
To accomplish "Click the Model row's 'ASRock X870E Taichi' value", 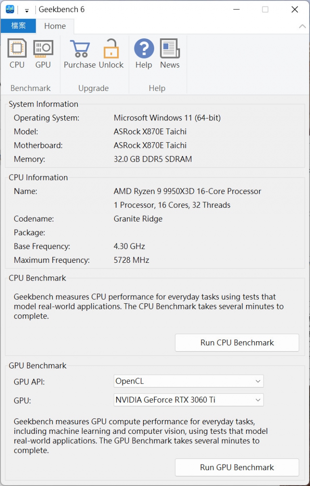I will [150, 131].
